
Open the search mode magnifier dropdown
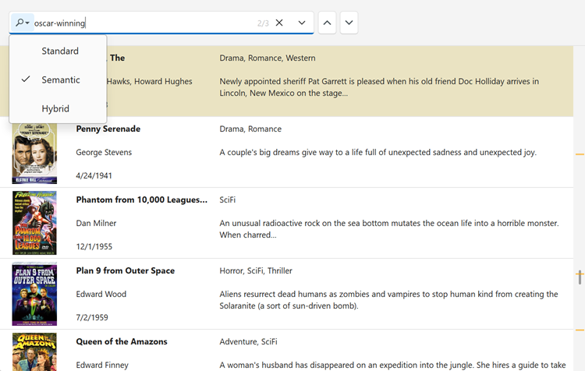[x=23, y=23]
